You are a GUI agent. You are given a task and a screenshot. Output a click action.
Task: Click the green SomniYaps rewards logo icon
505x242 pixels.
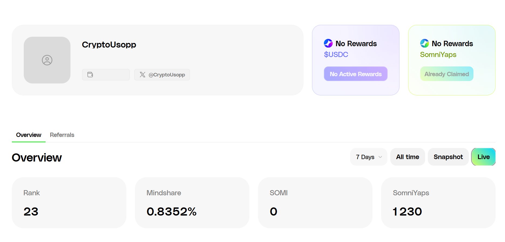[424, 43]
